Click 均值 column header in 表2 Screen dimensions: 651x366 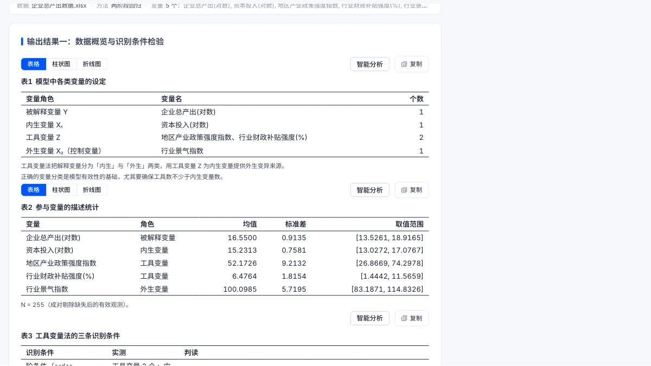250,224
